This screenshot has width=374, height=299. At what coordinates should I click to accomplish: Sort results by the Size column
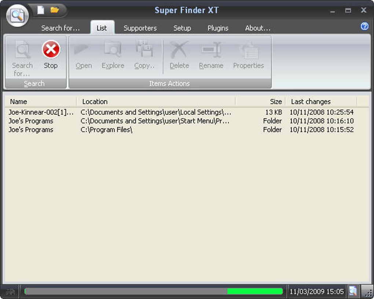click(x=261, y=101)
